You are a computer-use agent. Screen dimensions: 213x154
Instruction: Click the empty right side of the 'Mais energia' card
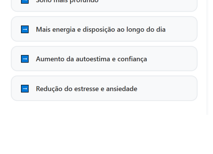(181, 29)
